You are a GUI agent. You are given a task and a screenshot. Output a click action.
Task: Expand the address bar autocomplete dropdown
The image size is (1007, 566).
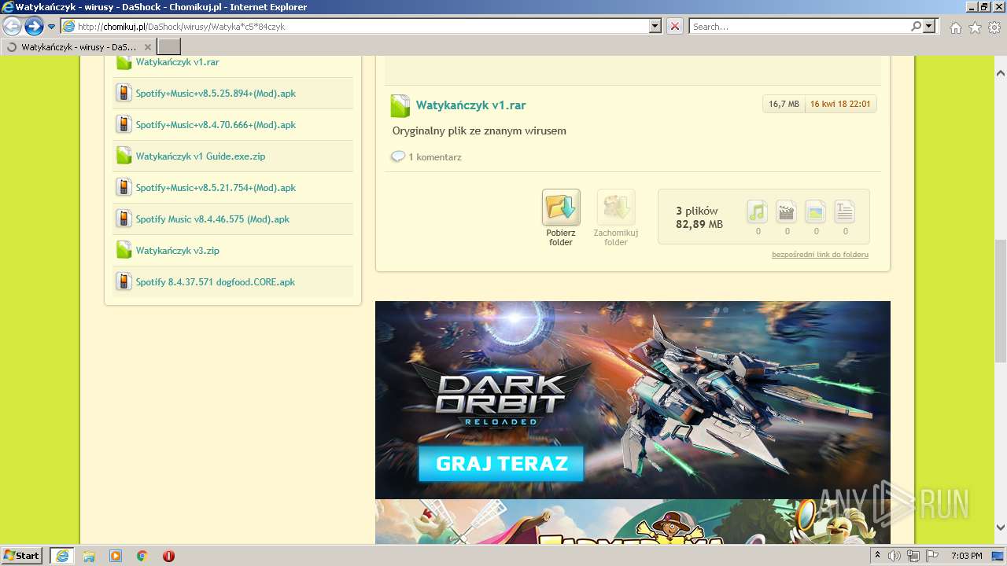click(655, 26)
